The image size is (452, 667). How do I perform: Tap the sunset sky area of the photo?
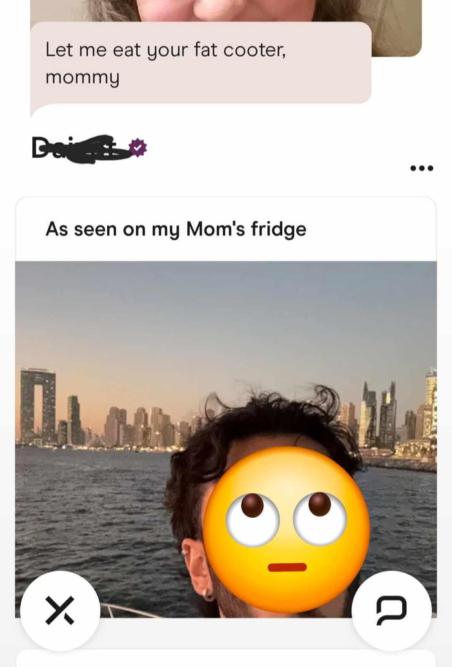[x=226, y=323]
